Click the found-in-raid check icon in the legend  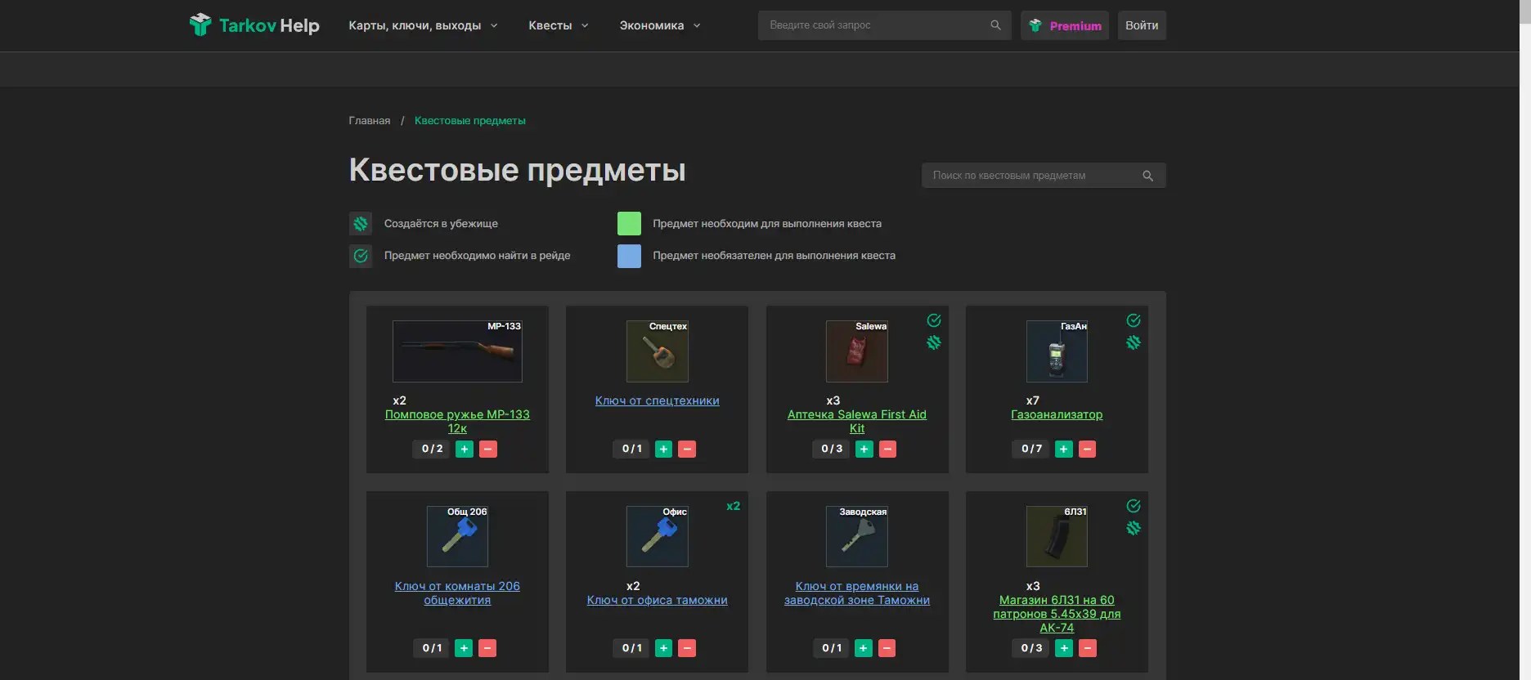point(361,256)
